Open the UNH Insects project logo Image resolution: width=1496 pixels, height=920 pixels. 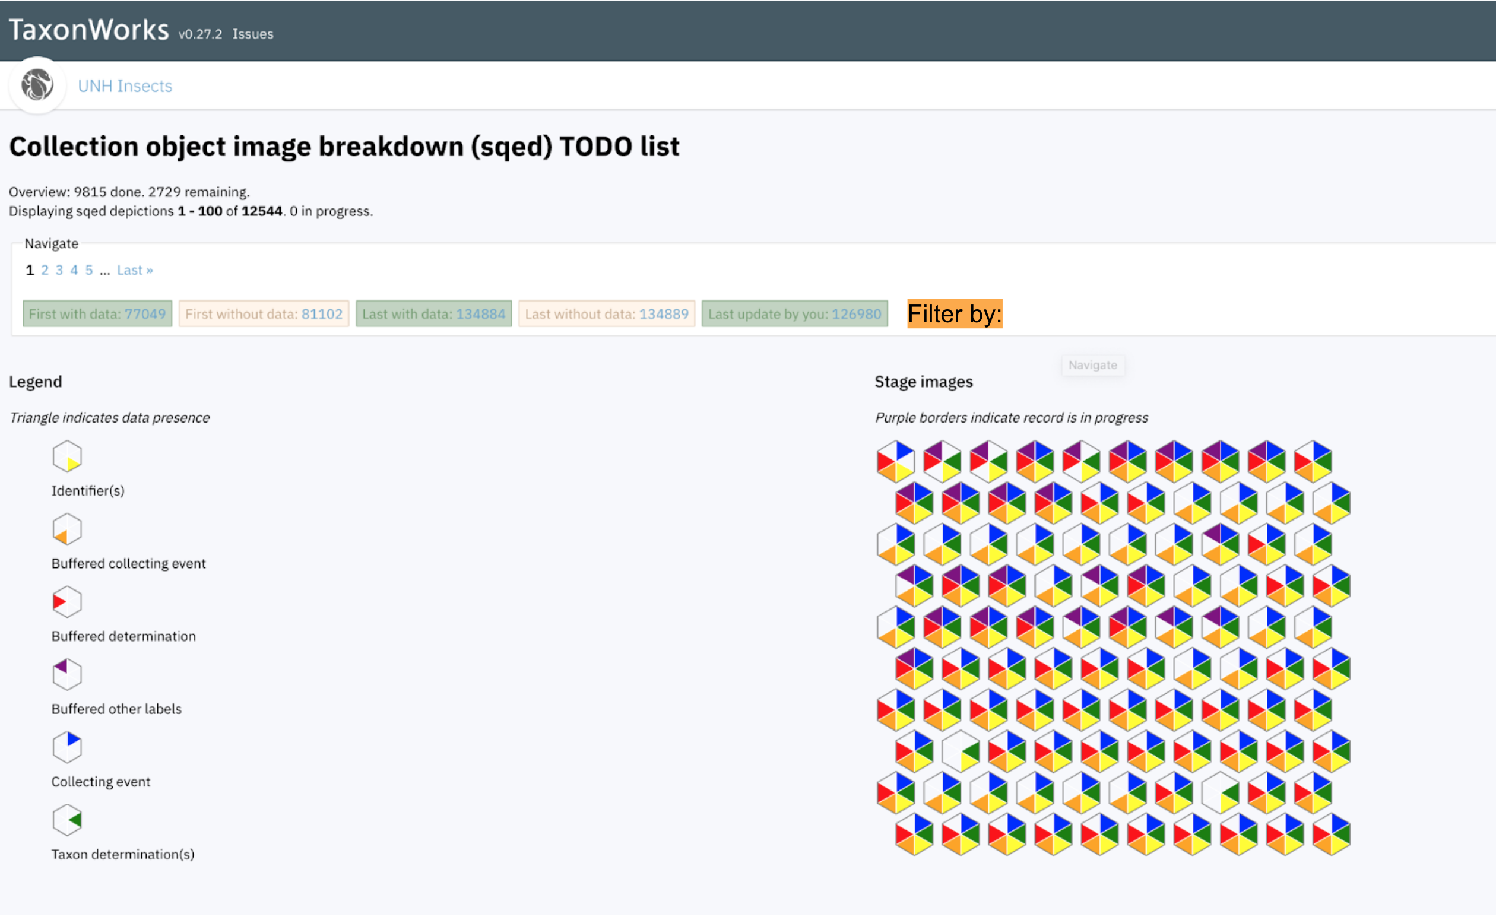click(x=37, y=85)
